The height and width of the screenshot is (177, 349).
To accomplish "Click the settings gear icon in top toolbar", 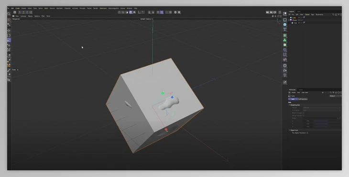I will [x=175, y=12].
